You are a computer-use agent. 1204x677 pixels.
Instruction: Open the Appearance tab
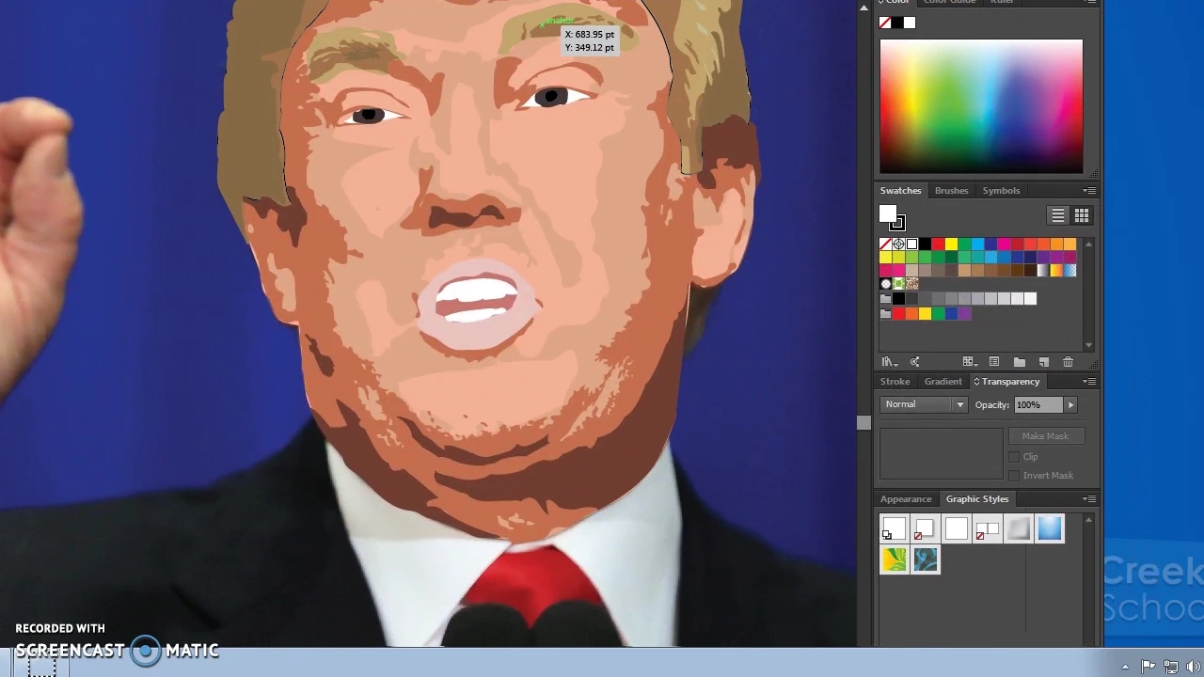point(906,499)
